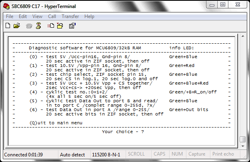Open the Help menu
This screenshot has height=162, width=250.
pyautogui.click(x=89, y=16)
